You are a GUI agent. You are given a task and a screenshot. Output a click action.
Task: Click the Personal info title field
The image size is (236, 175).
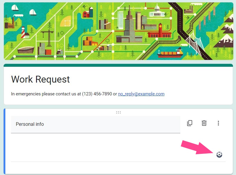click(96, 125)
